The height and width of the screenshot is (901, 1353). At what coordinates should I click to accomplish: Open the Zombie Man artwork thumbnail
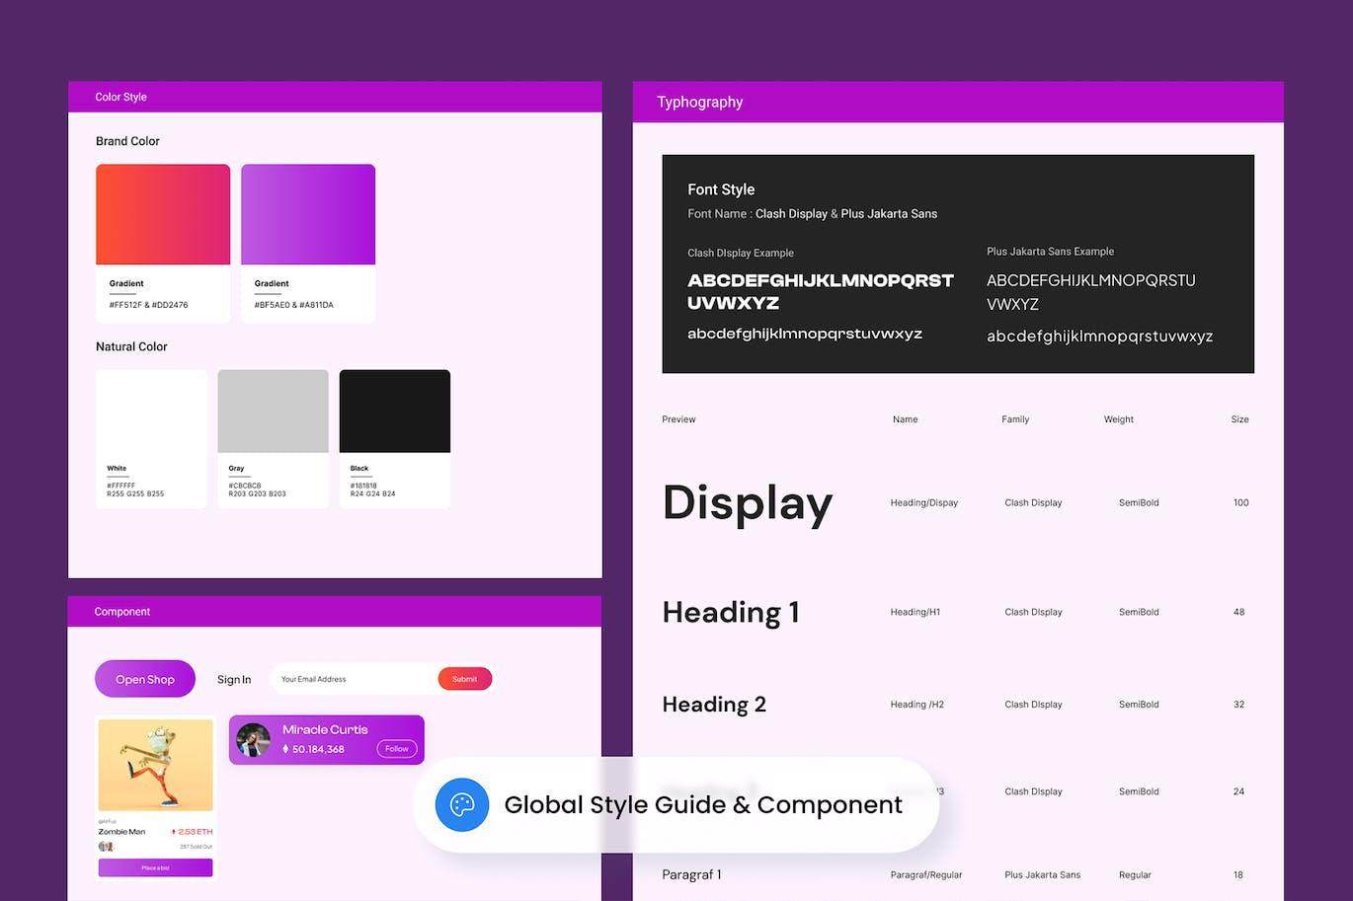155,765
